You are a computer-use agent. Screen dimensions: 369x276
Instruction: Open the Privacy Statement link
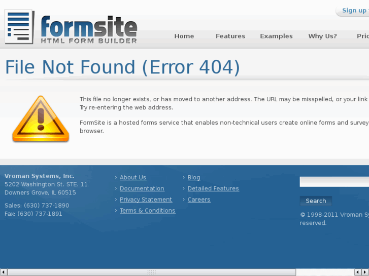146,200
